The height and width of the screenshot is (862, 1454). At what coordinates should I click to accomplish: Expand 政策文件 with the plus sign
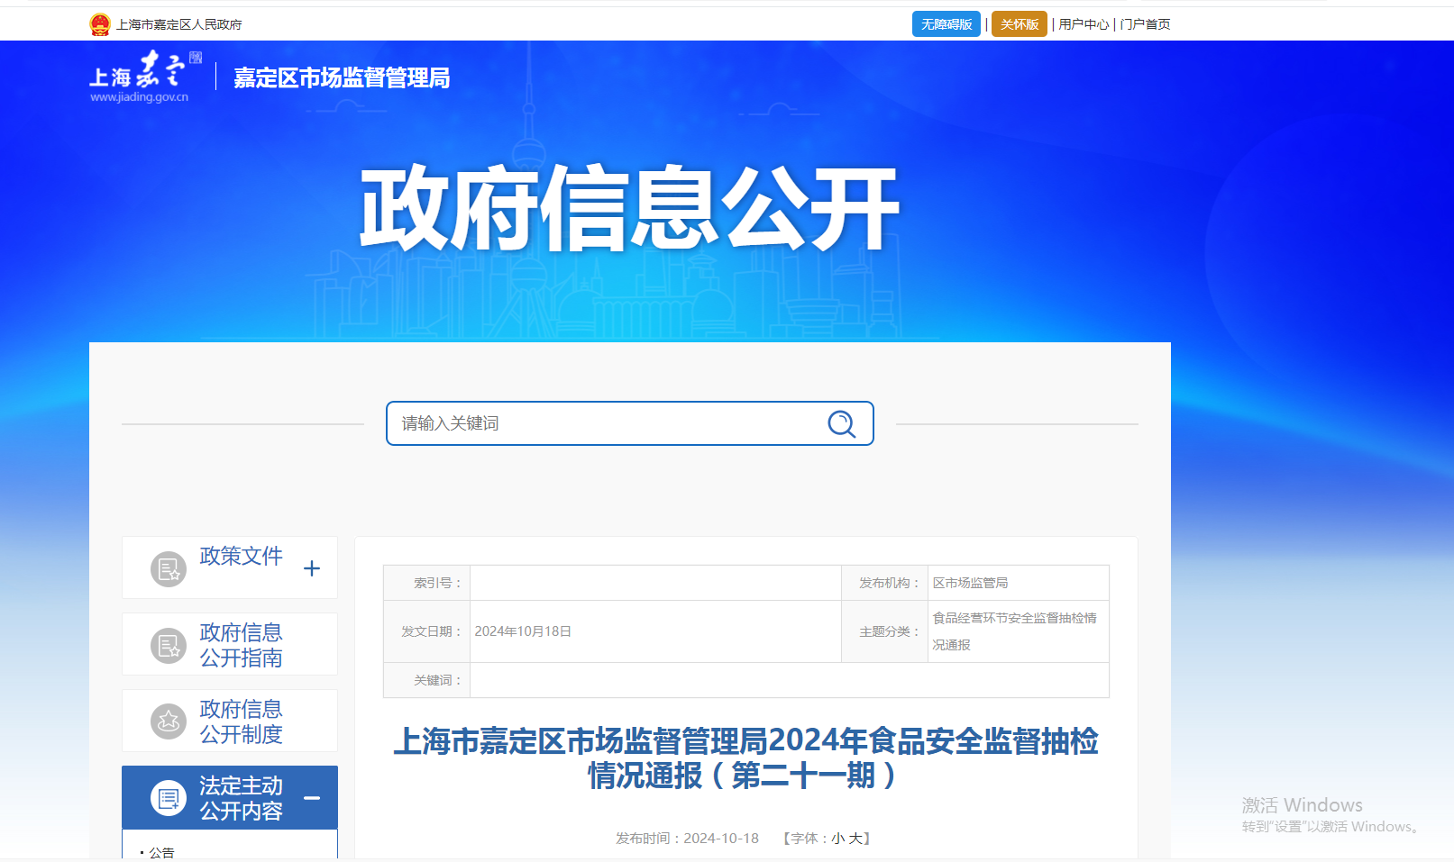(312, 568)
